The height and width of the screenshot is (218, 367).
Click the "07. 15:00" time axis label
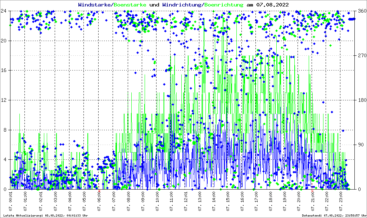pos(228,201)
